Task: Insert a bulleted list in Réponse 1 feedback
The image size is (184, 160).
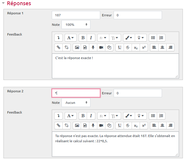Action: click(153, 38)
